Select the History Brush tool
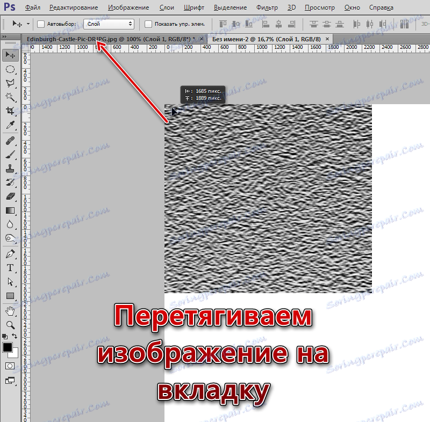Viewport: 430px width, 422px height. [x=10, y=183]
